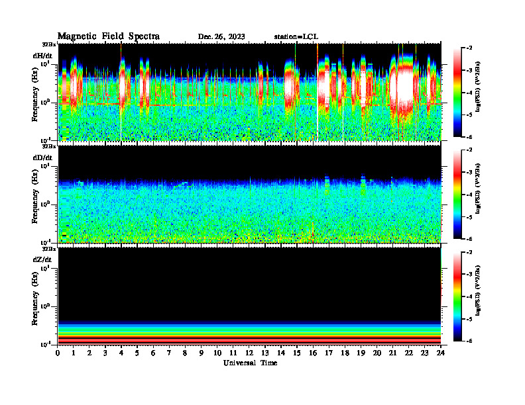Click the hour "5" tick label on time axis
This screenshot has width=525, height=405.
click(x=137, y=353)
